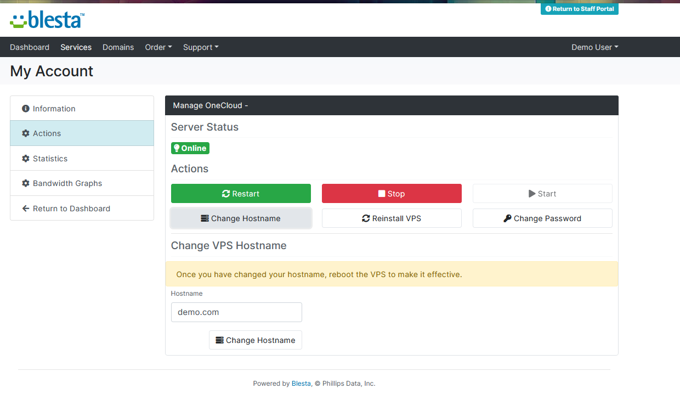Click Return to Dashboard in the sidebar
Screen dimensions: 680x394
coord(82,209)
